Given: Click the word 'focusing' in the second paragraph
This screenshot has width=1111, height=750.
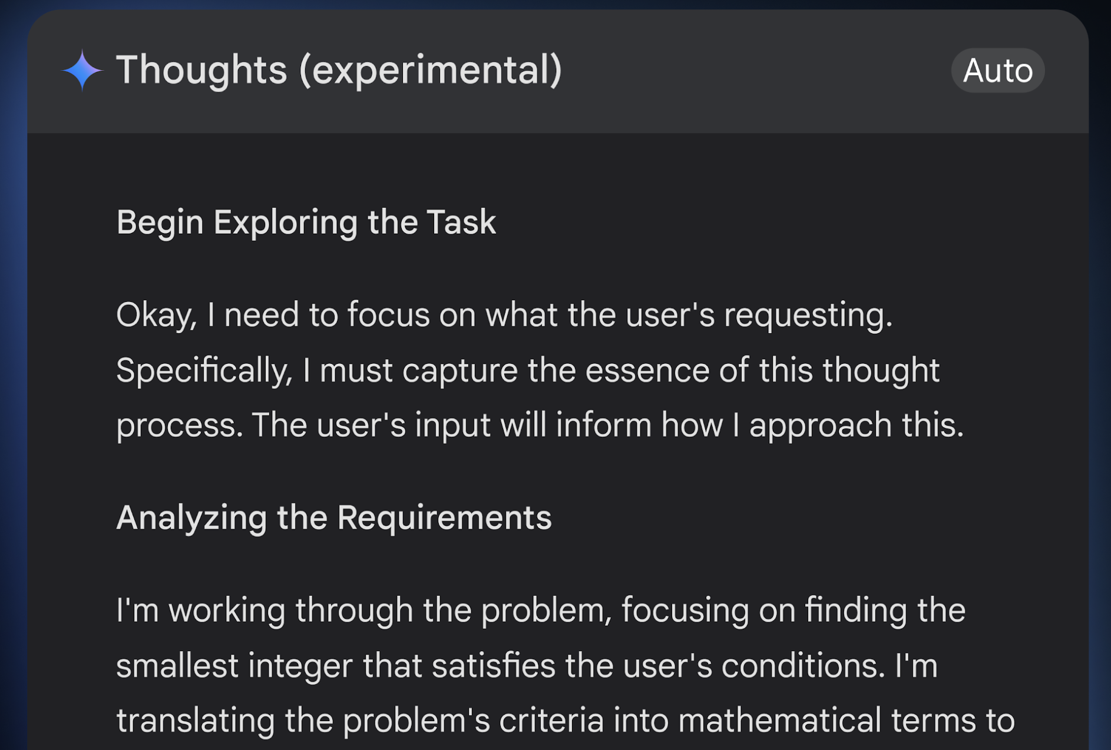Looking at the screenshot, I should pos(685,610).
